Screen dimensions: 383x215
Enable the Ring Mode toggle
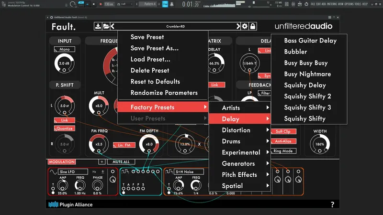click(283, 151)
